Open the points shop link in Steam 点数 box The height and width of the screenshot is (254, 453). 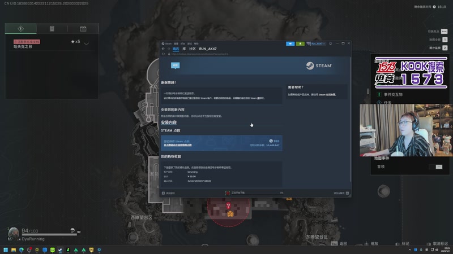coord(178,145)
